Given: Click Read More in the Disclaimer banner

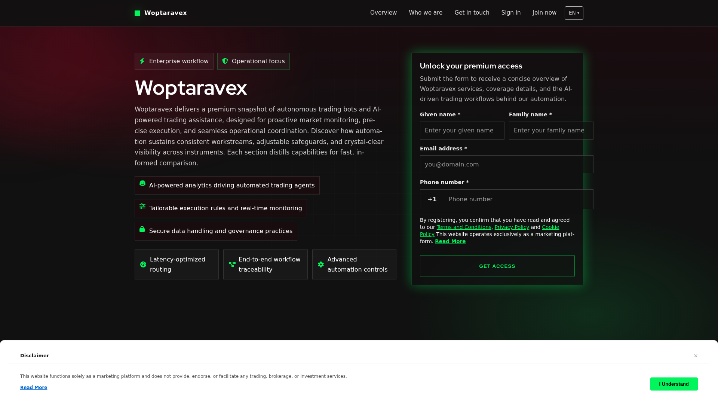Looking at the screenshot, I should [x=34, y=388].
